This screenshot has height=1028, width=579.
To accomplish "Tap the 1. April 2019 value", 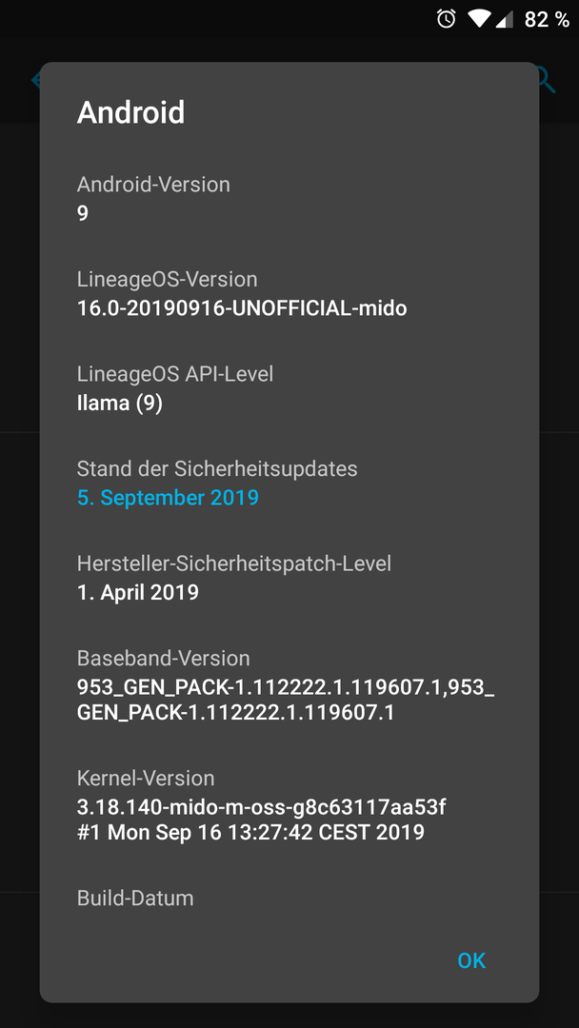I will [x=138, y=593].
